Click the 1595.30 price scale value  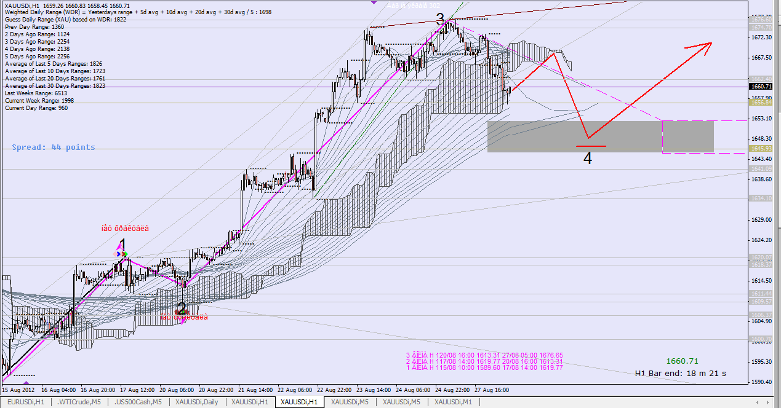pyautogui.click(x=762, y=362)
